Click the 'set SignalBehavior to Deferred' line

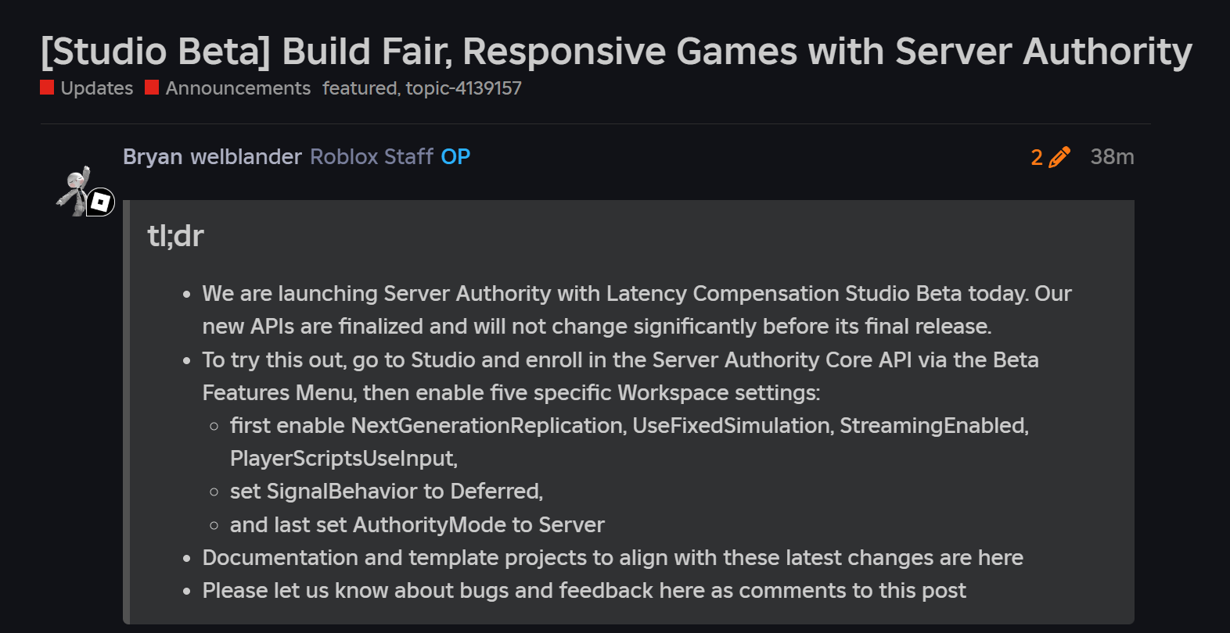[x=387, y=491]
